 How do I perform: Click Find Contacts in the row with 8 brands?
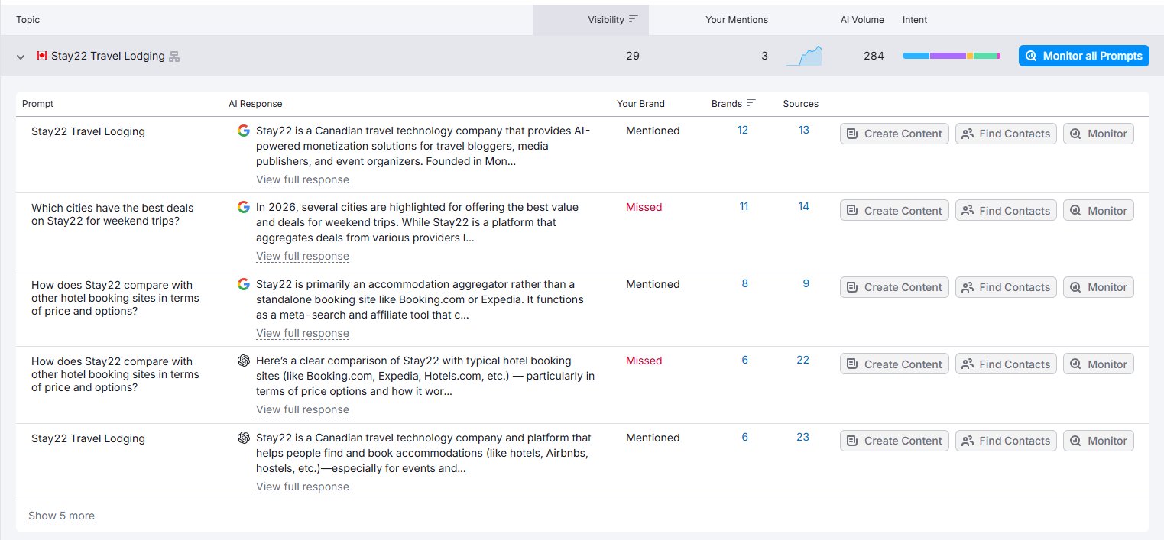(1006, 287)
